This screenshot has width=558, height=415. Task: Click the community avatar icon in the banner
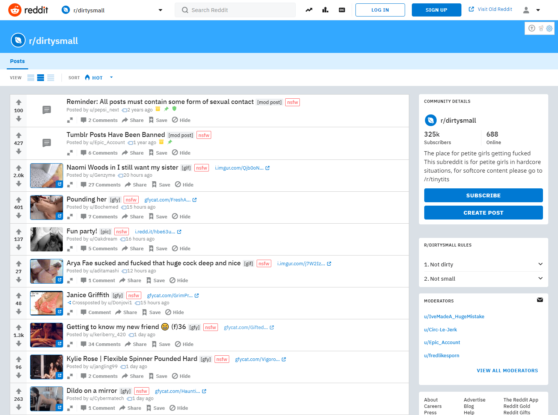pos(18,41)
